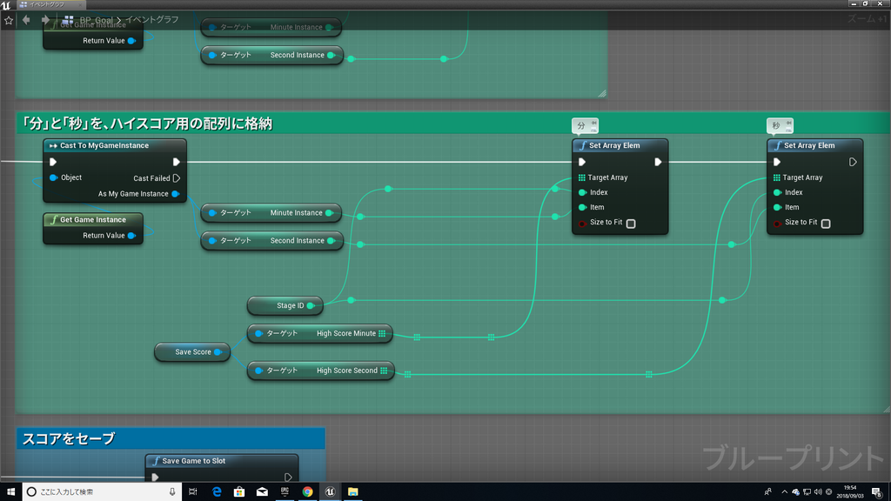Click Item pin on 秒 Set Array Elem
Screen dimensions: 891x501
tap(777, 207)
